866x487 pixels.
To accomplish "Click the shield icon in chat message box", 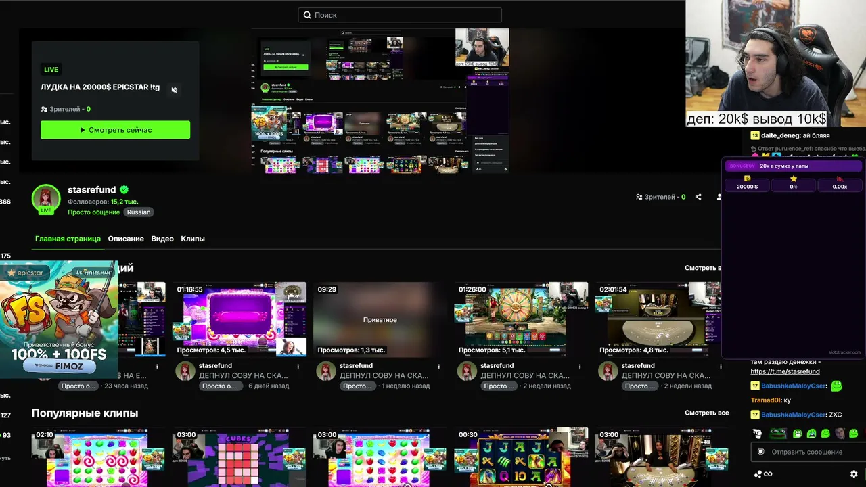I will tap(761, 452).
